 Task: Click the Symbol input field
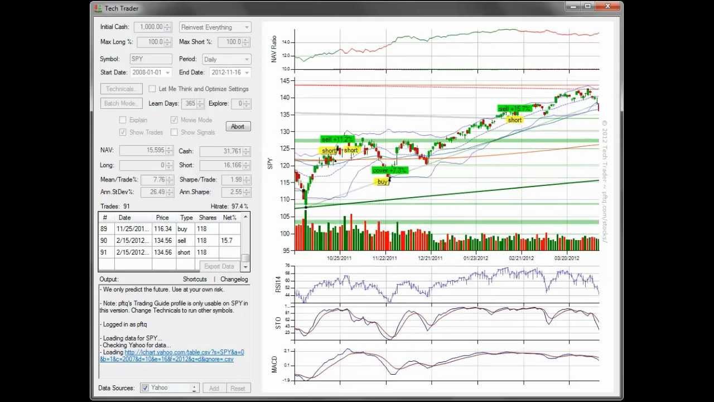(151, 59)
